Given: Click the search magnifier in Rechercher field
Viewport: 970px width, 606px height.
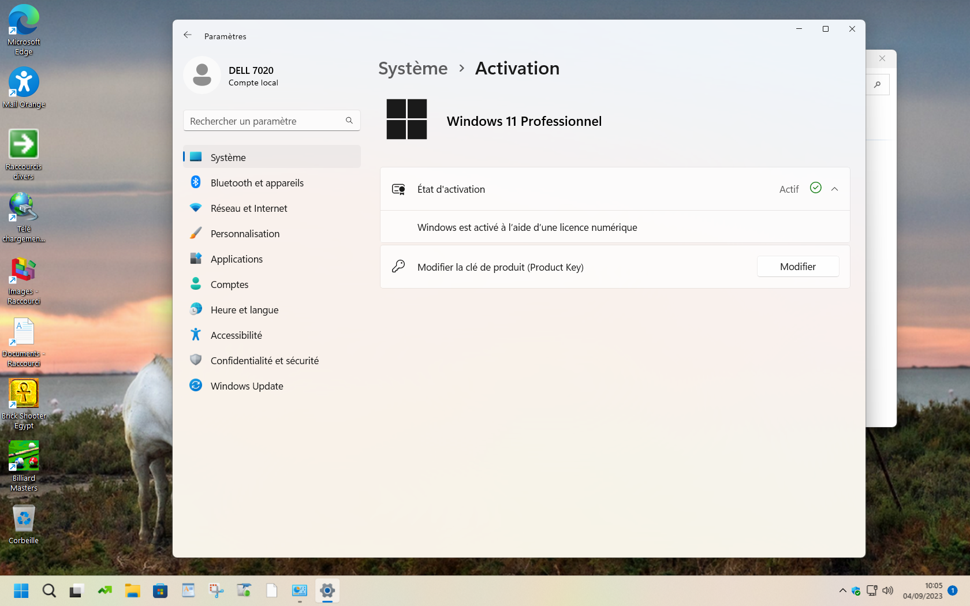Looking at the screenshot, I should click(349, 121).
